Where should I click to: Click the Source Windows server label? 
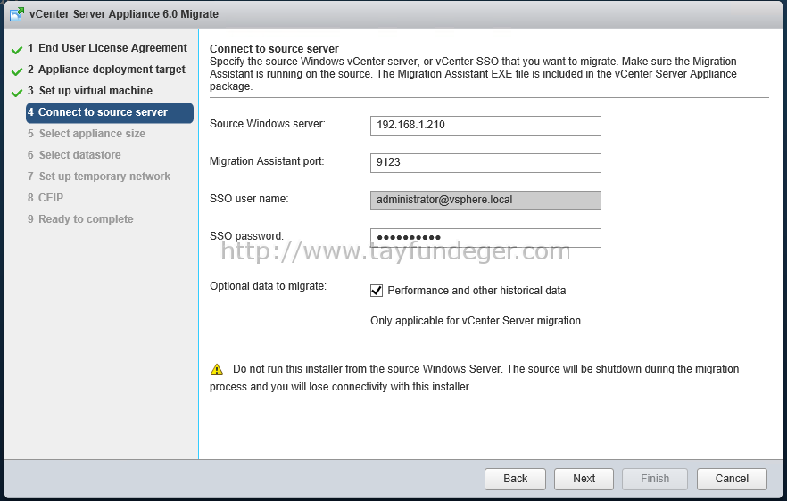click(268, 124)
